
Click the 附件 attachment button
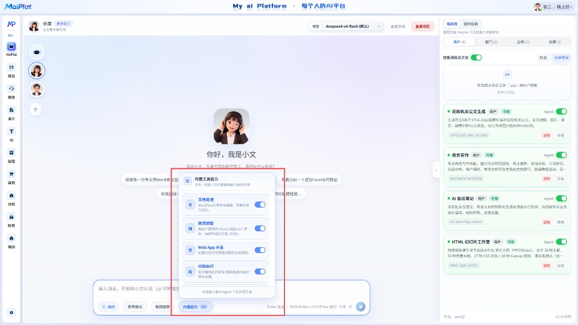(108, 306)
